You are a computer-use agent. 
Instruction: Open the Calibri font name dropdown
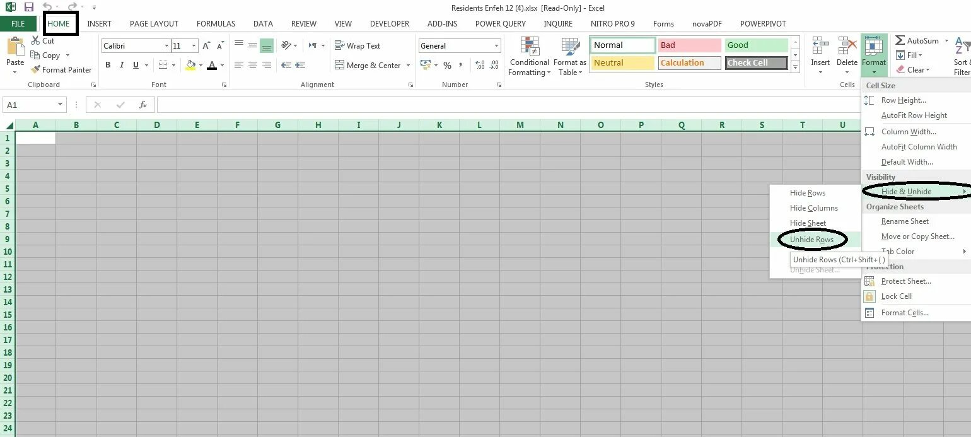166,46
